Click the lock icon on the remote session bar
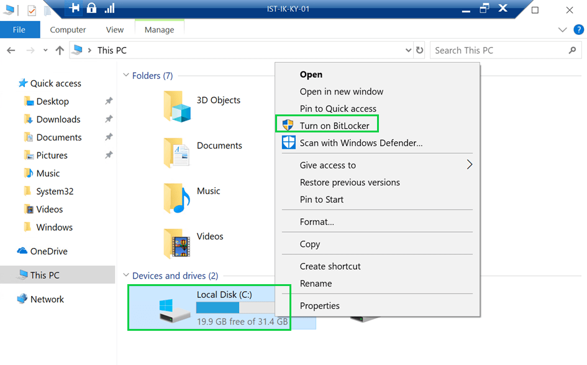587x365 pixels. tap(92, 9)
